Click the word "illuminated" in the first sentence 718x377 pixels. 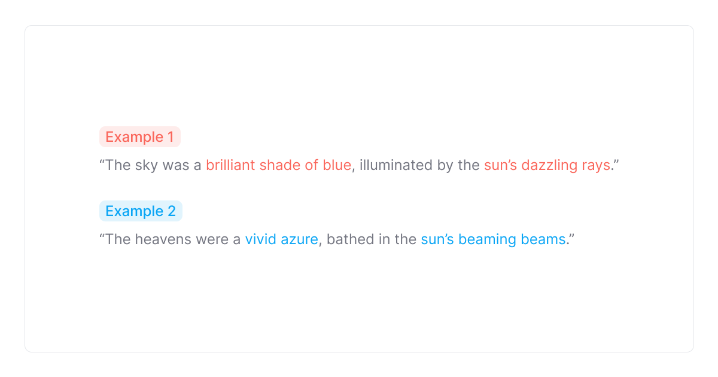395,165
